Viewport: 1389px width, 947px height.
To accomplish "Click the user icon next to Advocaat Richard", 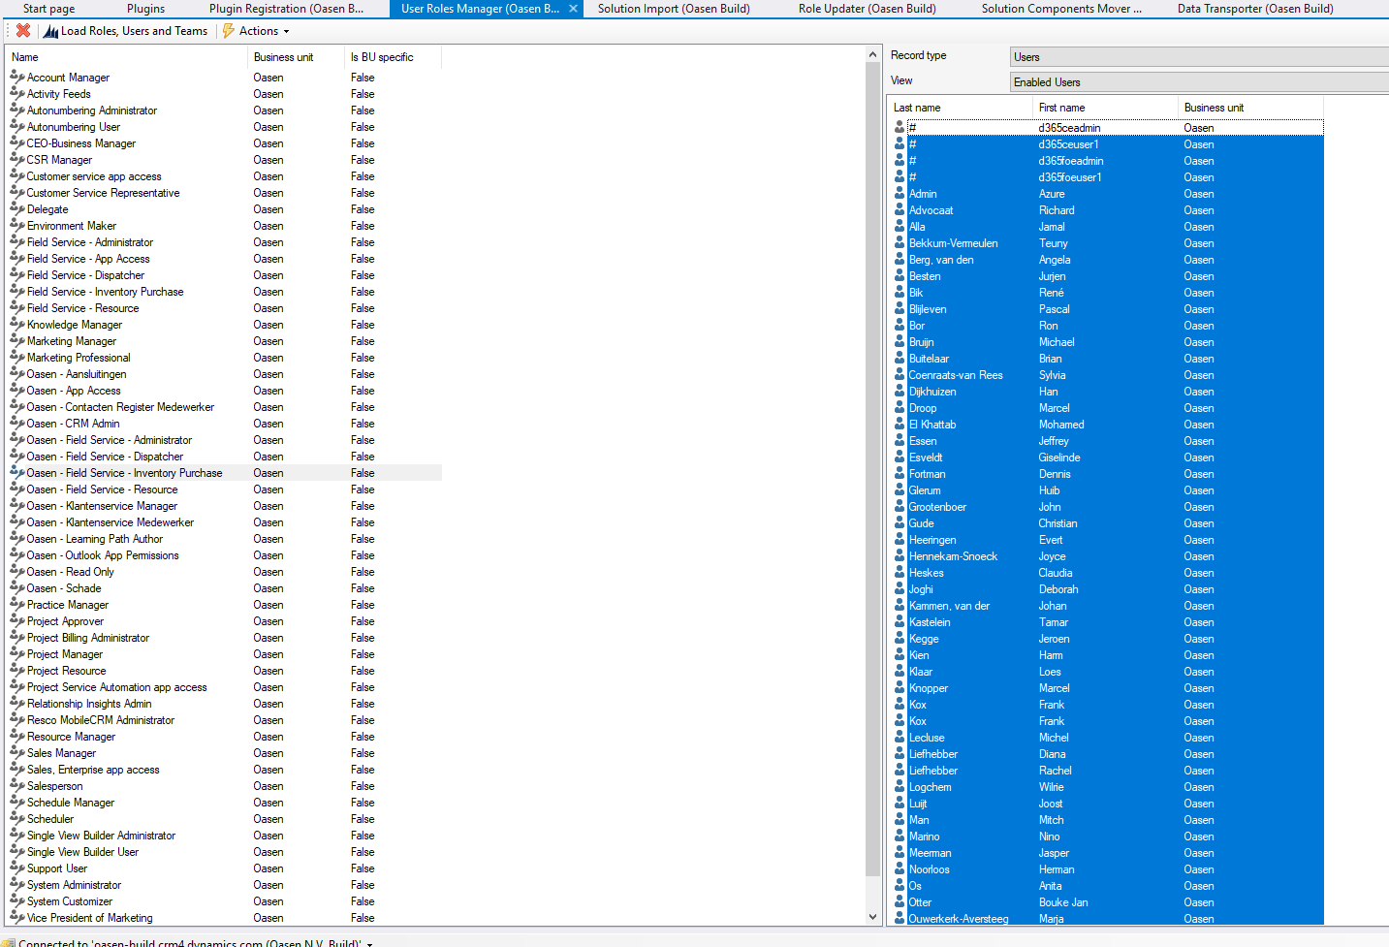I will (x=899, y=209).
